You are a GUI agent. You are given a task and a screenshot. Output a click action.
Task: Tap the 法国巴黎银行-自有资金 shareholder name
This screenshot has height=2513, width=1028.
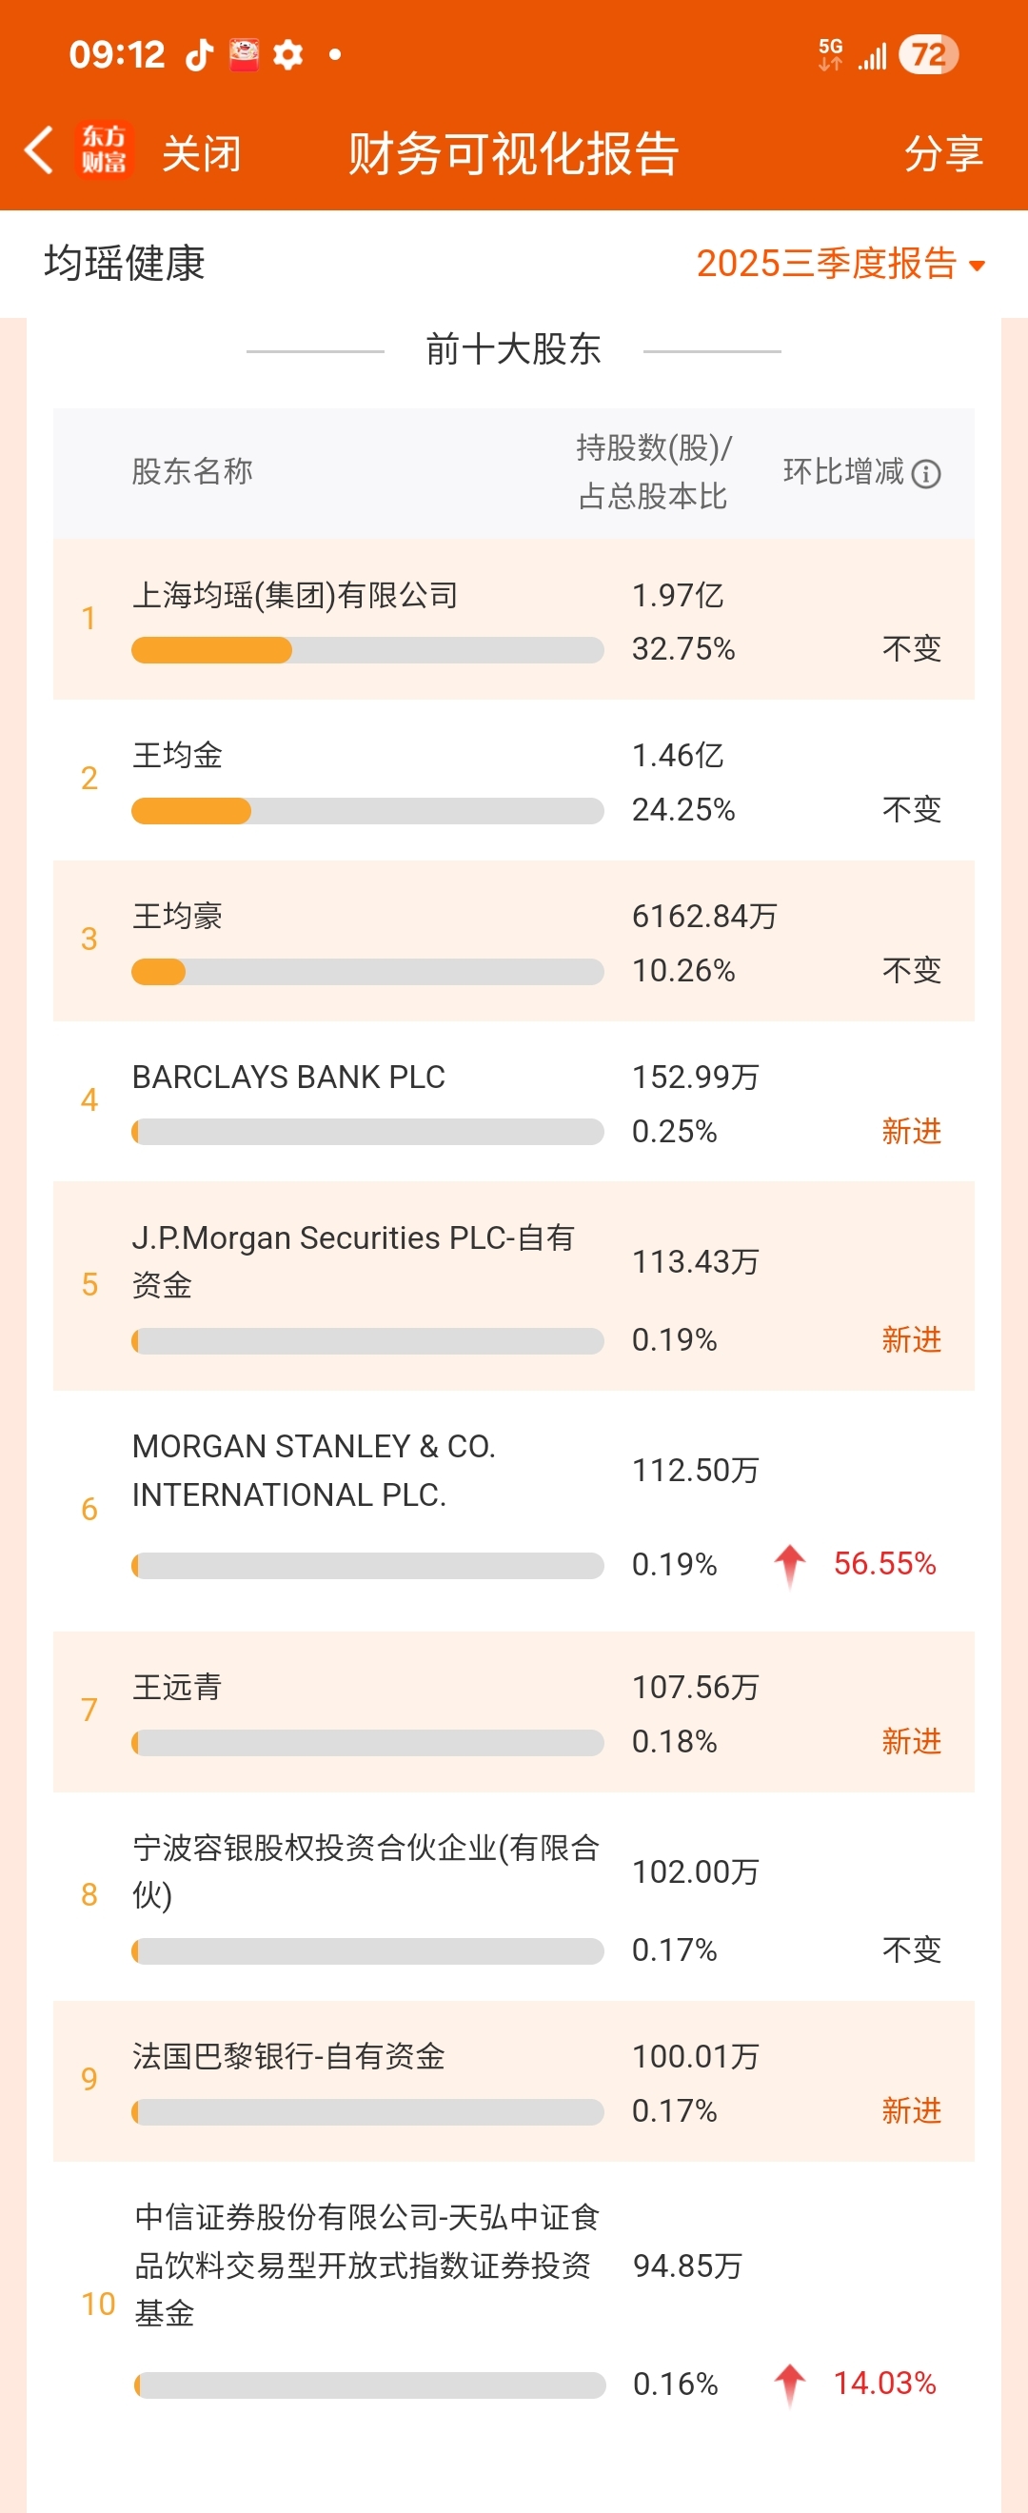click(288, 2056)
